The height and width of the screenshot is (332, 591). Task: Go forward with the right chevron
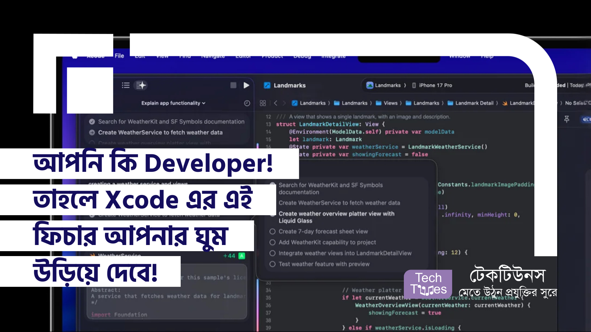[x=284, y=103]
